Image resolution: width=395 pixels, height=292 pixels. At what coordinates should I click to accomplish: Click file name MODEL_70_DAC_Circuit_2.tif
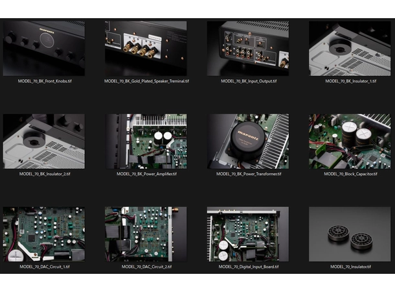(146, 267)
